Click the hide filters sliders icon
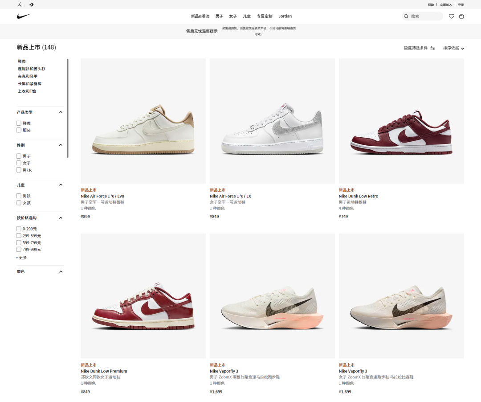Screen dimensions: 481x402 432,48
